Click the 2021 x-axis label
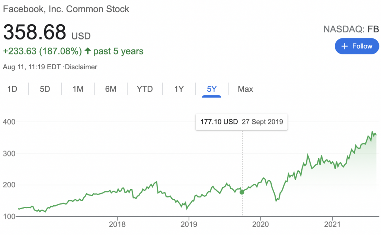Viewport: 381px width, 235px height. [332, 225]
